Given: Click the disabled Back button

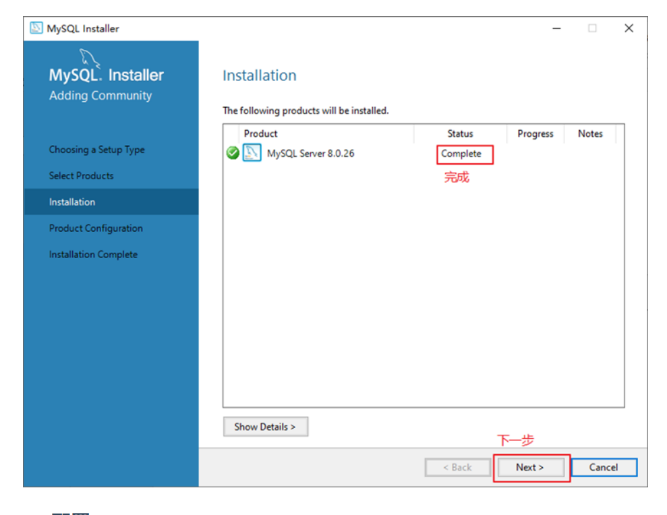Looking at the screenshot, I should [x=458, y=467].
